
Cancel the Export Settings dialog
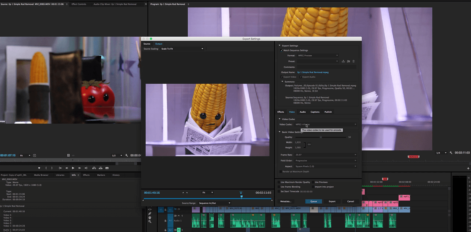click(x=351, y=201)
